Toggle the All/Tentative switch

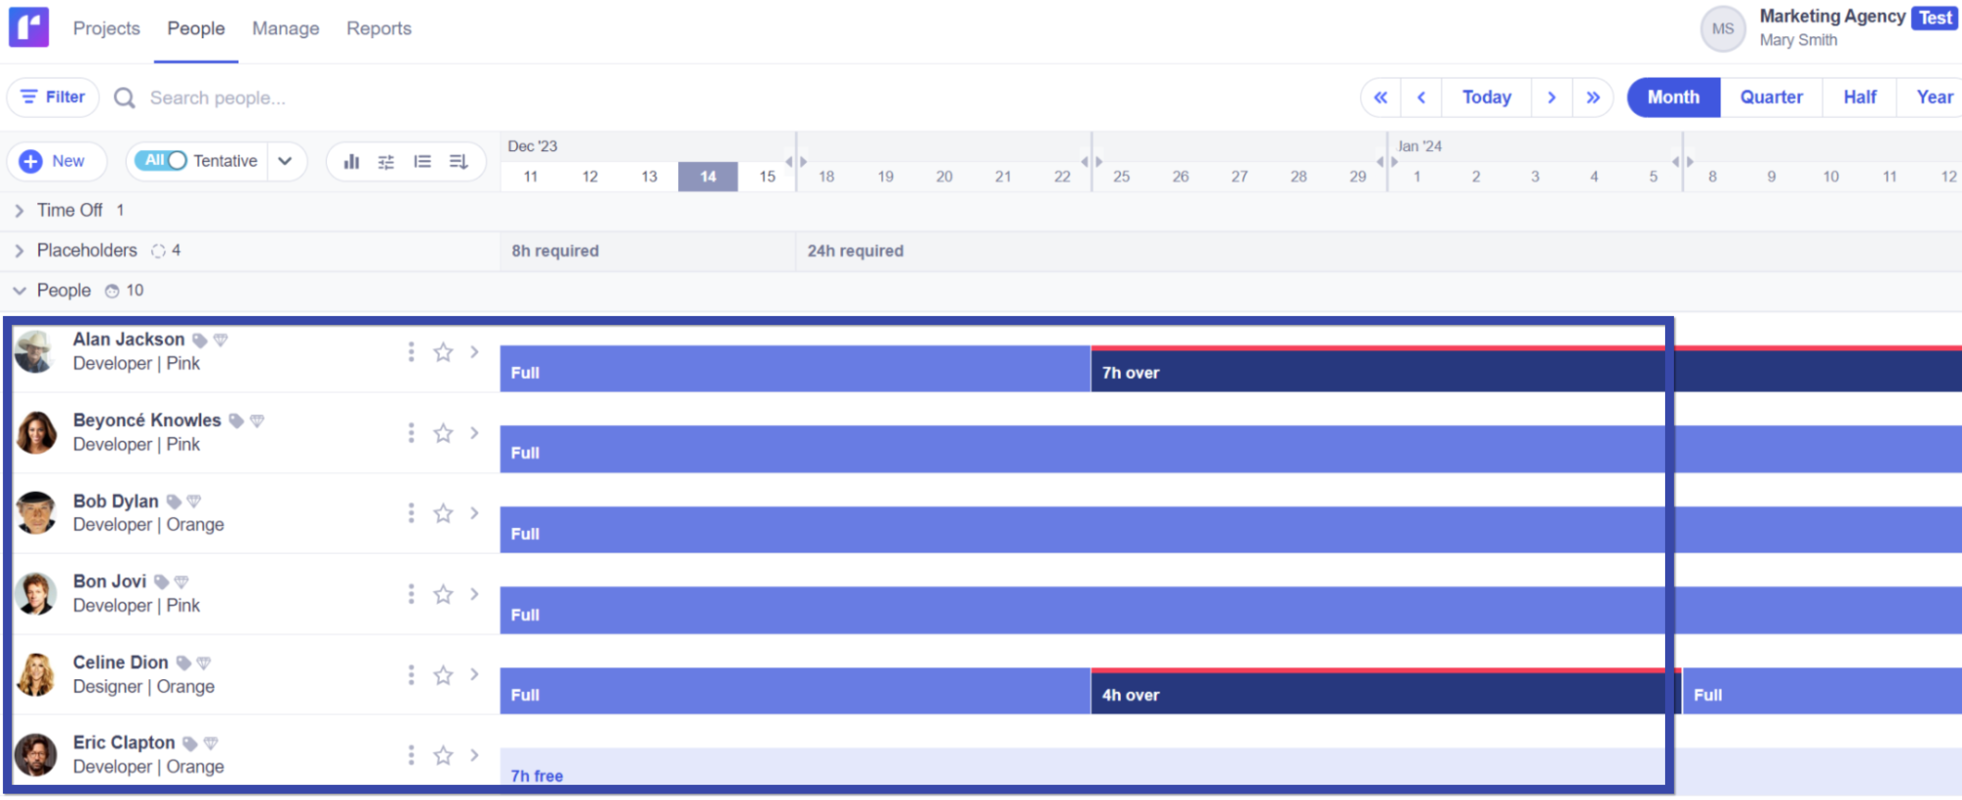[160, 161]
